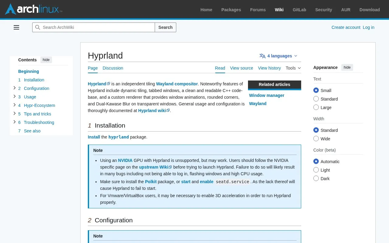This screenshot has height=243, width=389.
Task: Hide the Contents sidebar
Action: coord(46,60)
